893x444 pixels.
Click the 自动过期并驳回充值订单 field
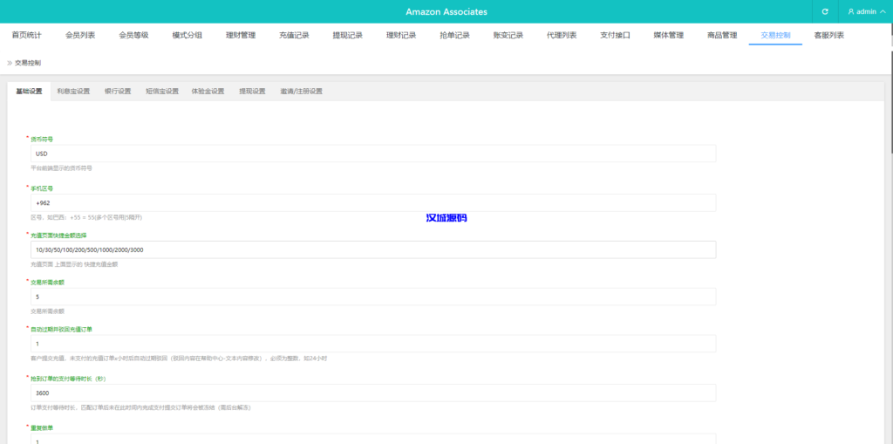pyautogui.click(x=373, y=344)
